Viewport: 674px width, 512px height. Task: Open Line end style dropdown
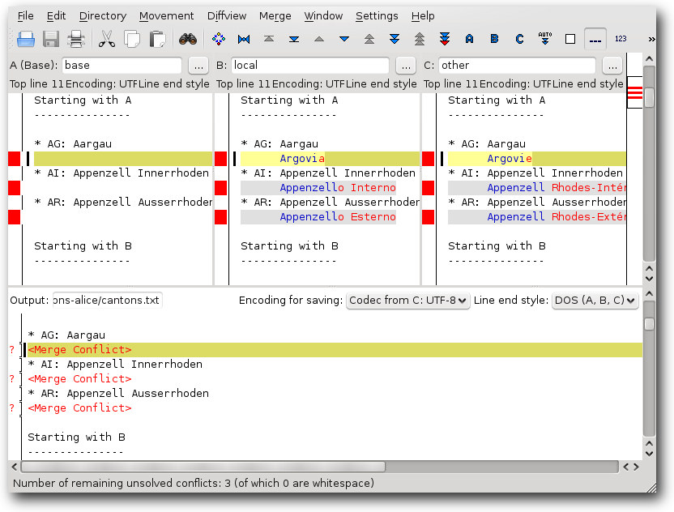click(595, 300)
